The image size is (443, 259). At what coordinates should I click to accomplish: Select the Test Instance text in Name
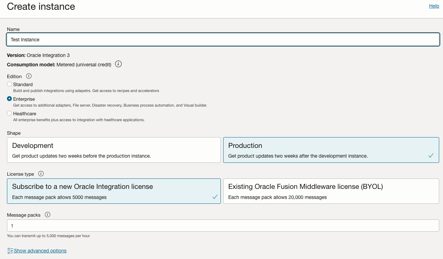pos(24,39)
